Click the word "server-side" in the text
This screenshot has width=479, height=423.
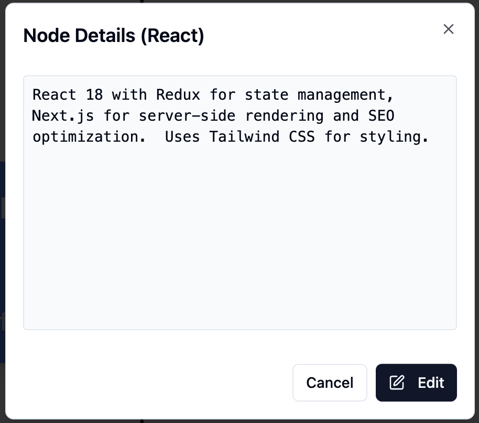[187, 115]
